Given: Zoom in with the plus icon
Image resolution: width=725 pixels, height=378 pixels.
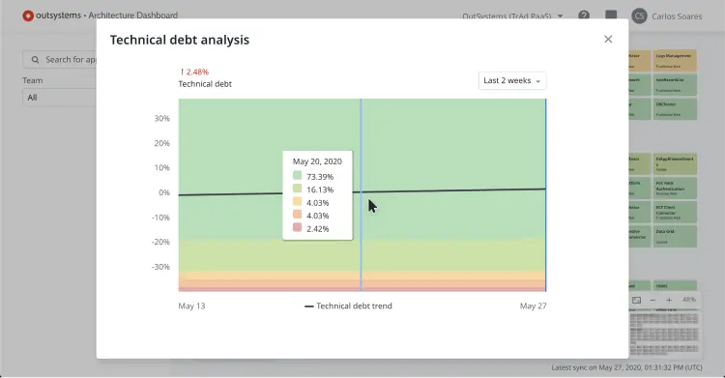Looking at the screenshot, I should 669,300.
